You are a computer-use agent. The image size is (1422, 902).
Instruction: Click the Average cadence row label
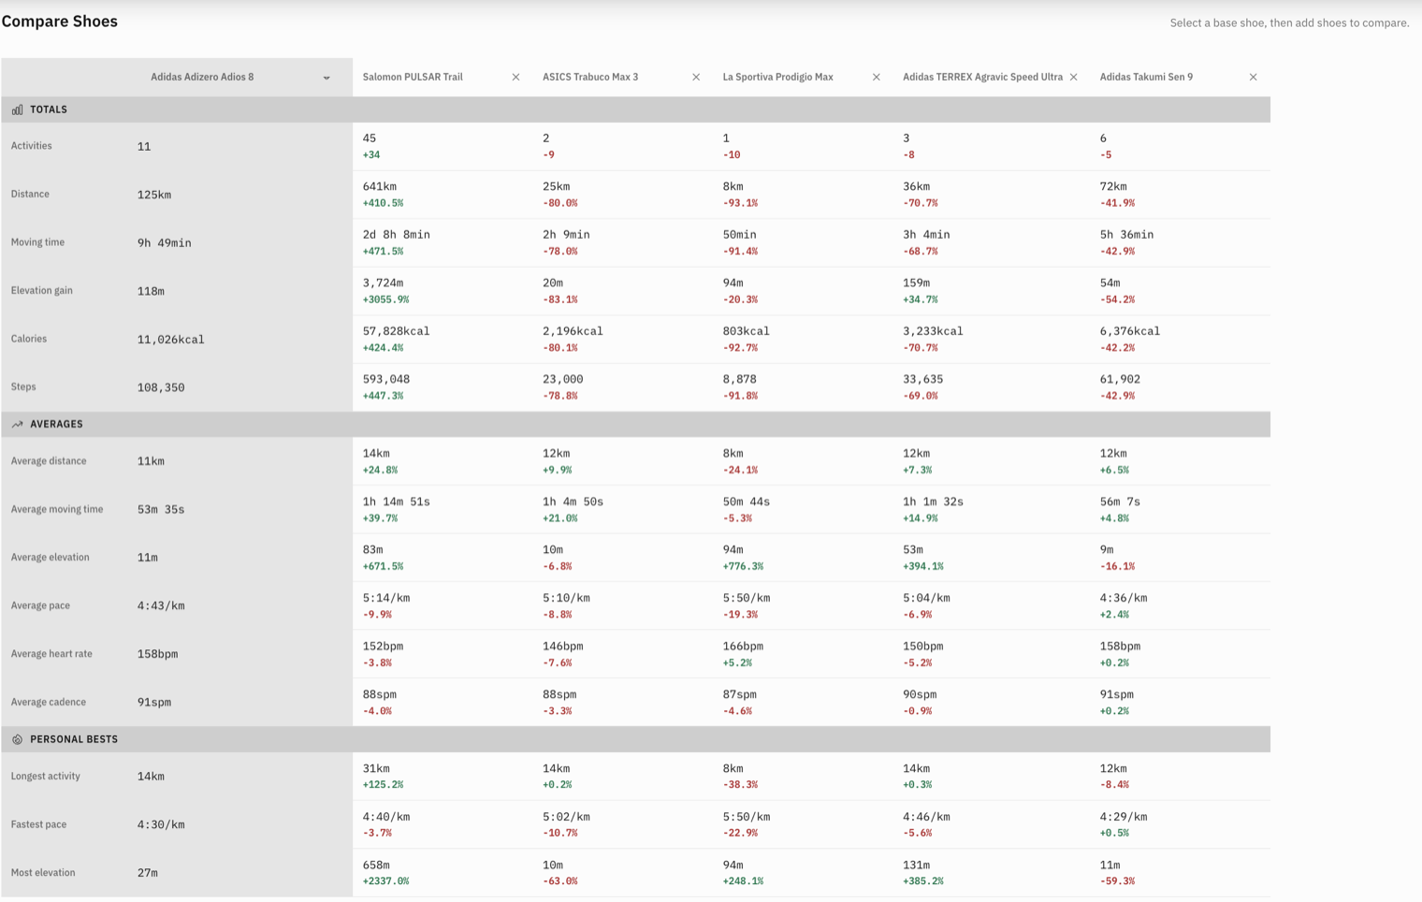[48, 702]
